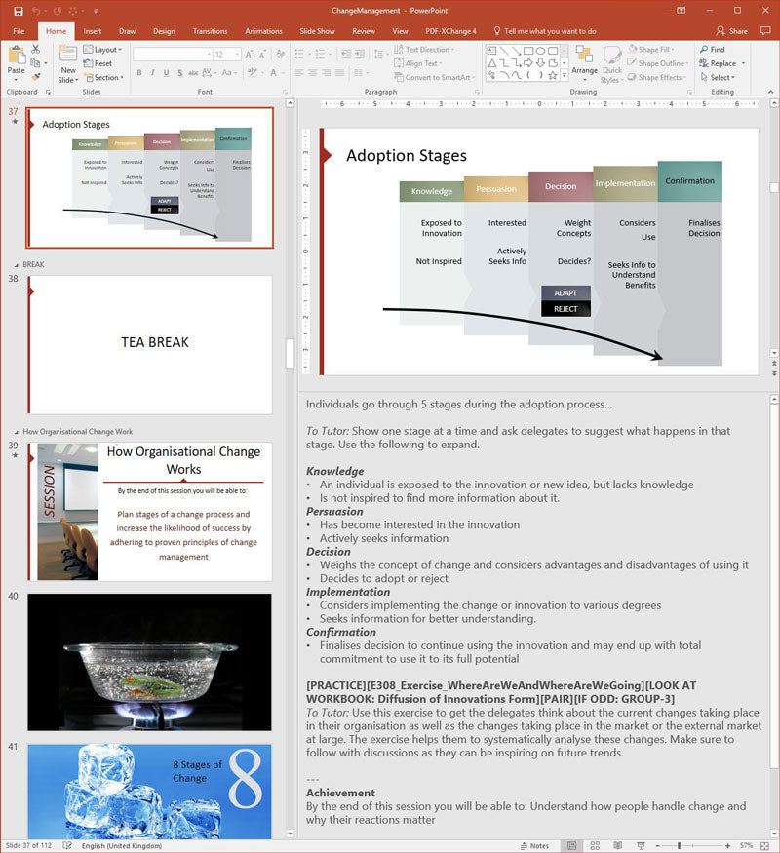Open the ribbon comments pane icon
The height and width of the screenshot is (853, 780).
(765, 31)
